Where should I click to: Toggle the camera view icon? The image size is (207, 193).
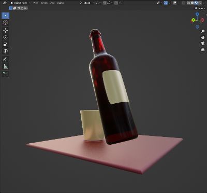pyautogui.click(x=203, y=44)
